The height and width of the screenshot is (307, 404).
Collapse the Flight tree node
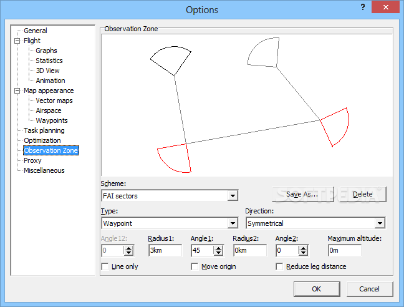tap(17, 41)
